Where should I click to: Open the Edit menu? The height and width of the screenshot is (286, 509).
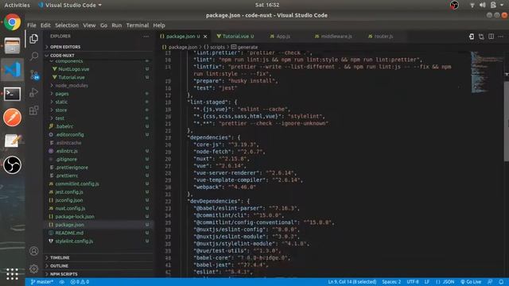[x=45, y=25]
